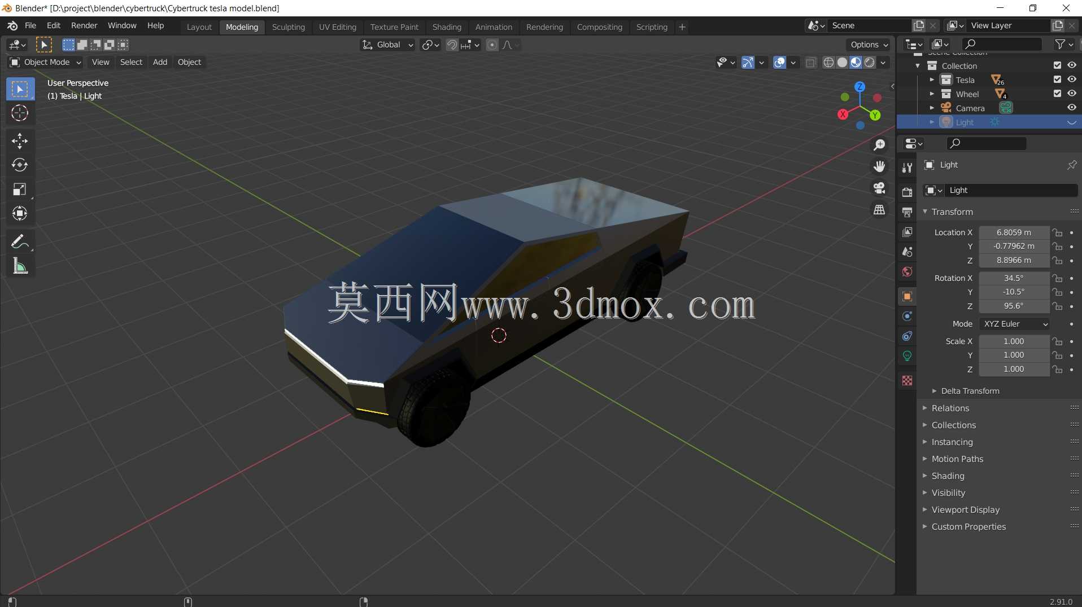The height and width of the screenshot is (607, 1082).
Task: Uncheck the Tesla collection checkbox
Action: click(1057, 80)
